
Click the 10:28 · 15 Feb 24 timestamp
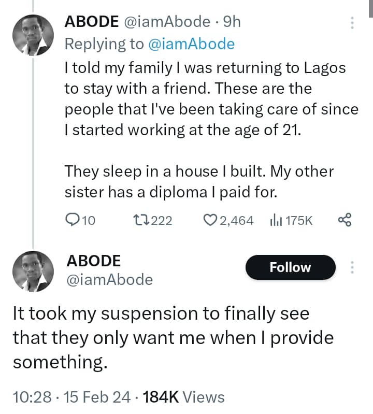pyautogui.click(x=69, y=397)
